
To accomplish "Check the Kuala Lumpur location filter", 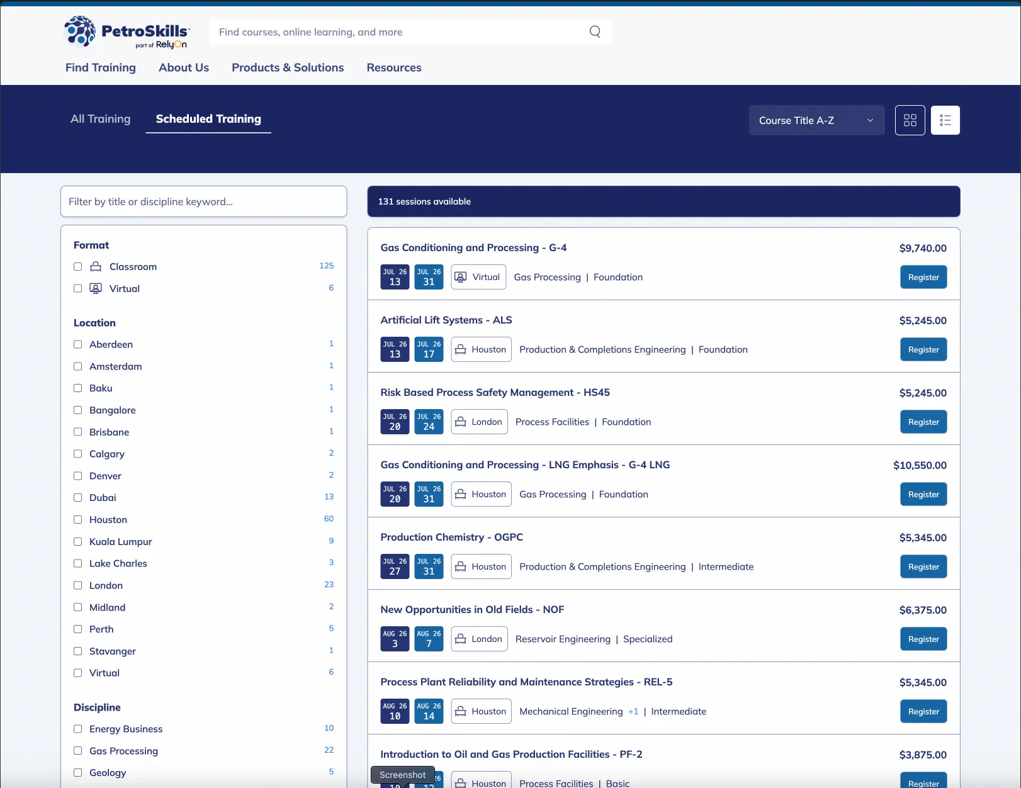I will click(x=78, y=542).
